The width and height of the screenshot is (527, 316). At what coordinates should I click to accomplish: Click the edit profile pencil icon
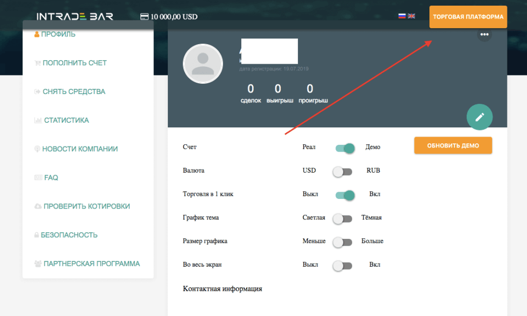(479, 117)
